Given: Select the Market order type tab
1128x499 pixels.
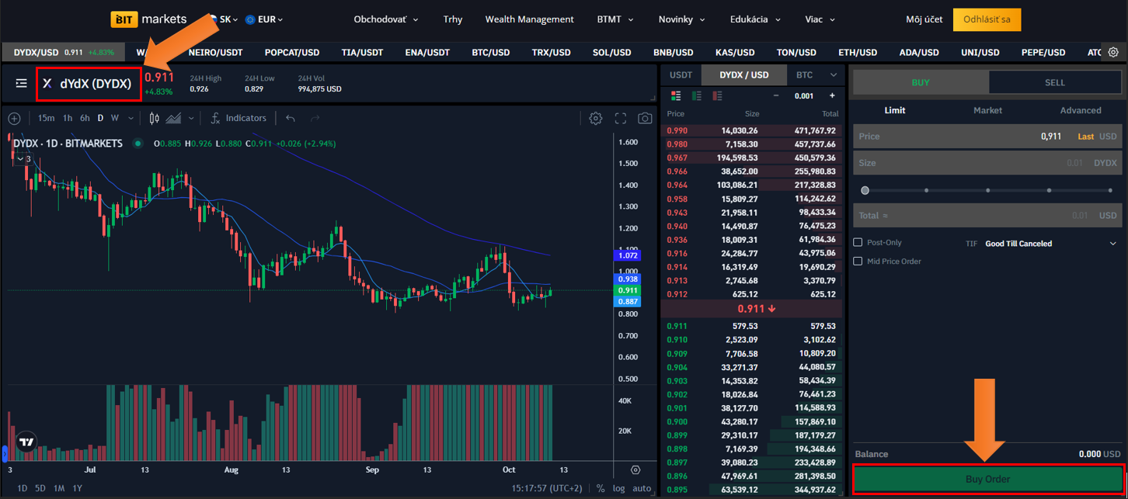Looking at the screenshot, I should tap(987, 110).
